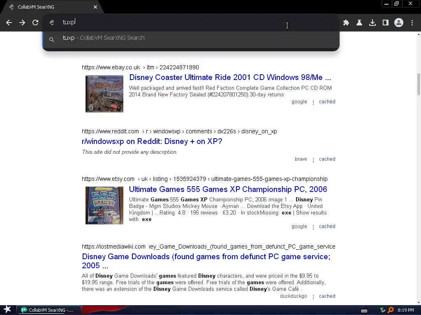Open options dots on Disney Coaster result
This screenshot has height=315, width=421.
pos(313,102)
